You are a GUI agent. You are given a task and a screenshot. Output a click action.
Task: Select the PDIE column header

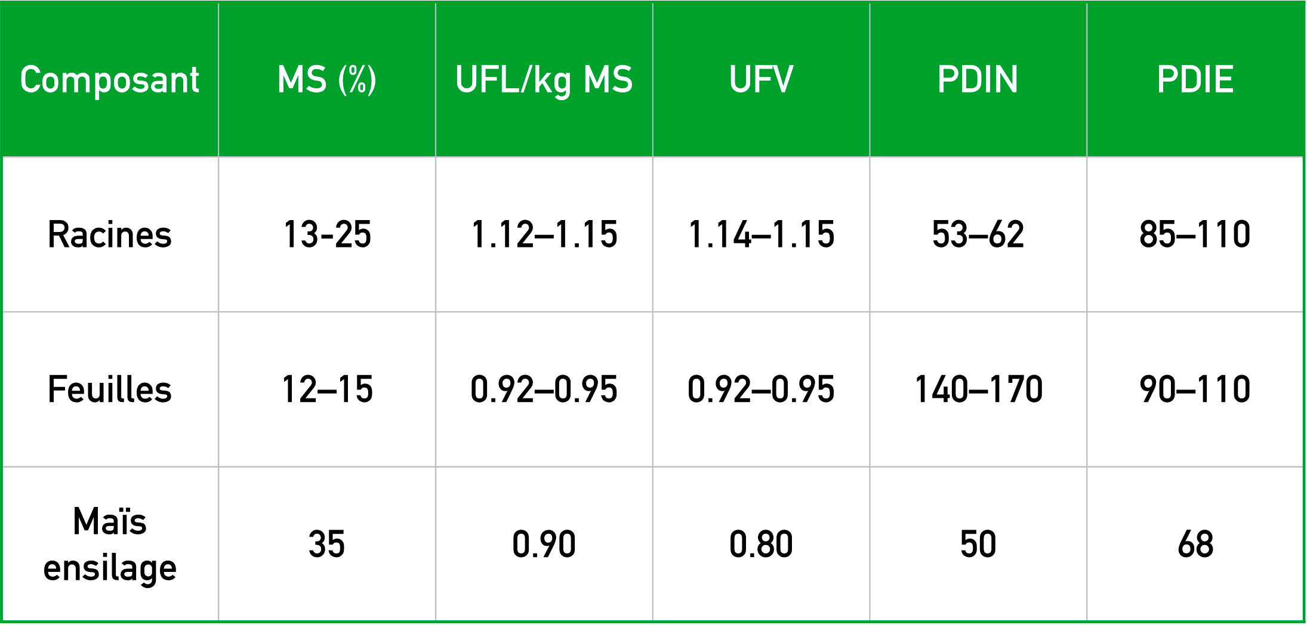click(x=1195, y=80)
